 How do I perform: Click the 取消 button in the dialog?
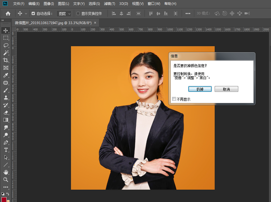tap(226, 89)
